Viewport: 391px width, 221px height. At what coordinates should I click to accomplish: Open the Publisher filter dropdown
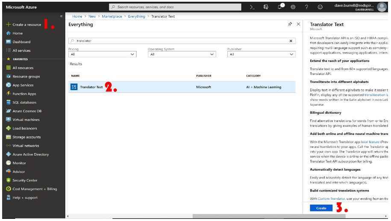pos(262,54)
